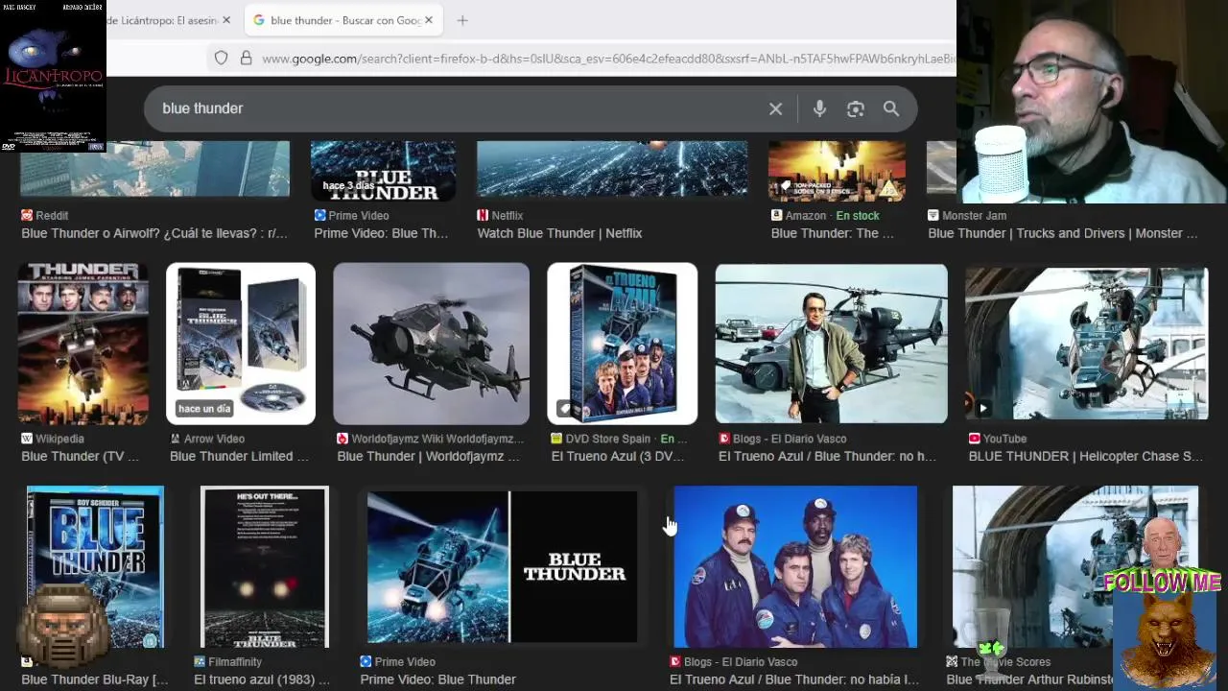Viewport: 1228px width, 691px height.
Task: Click the shield tracking protection icon
Action: pyautogui.click(x=221, y=59)
